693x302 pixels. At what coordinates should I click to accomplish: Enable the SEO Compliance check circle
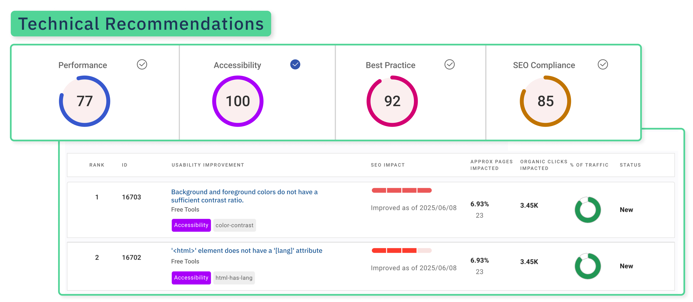(603, 65)
